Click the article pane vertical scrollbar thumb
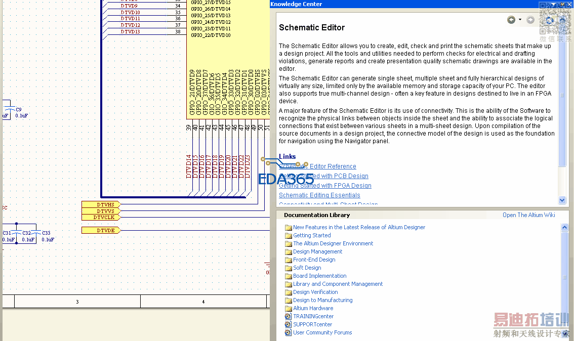The image size is (574, 341). coord(562,95)
